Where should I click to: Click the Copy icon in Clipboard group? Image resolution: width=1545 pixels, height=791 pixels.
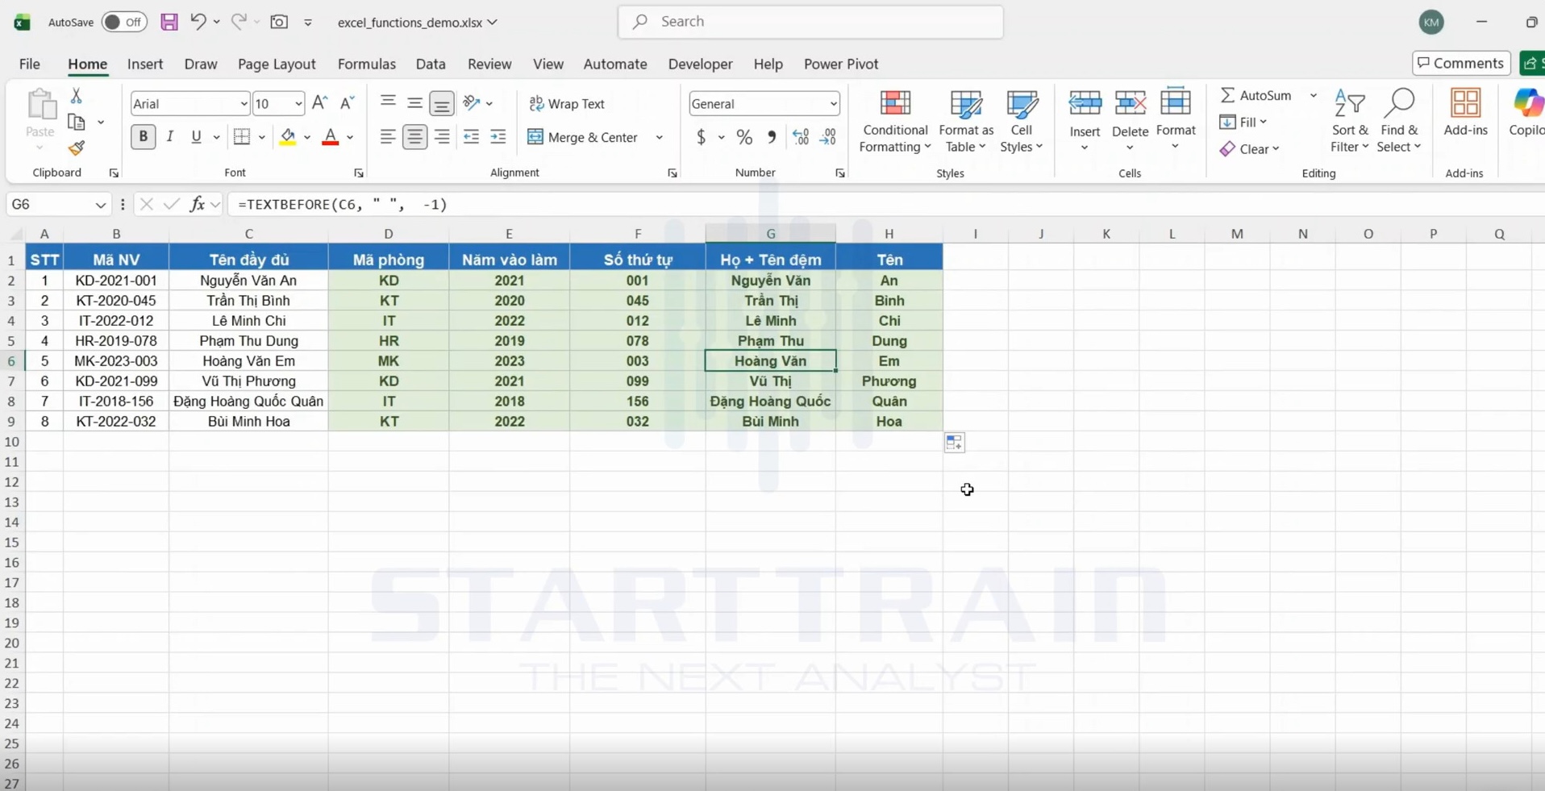(x=77, y=122)
